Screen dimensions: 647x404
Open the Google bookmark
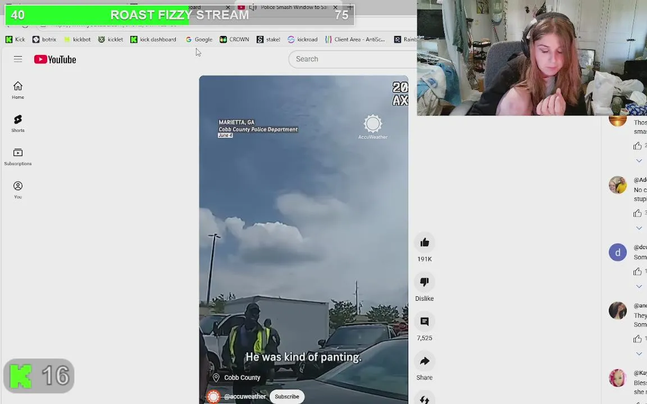coord(199,39)
